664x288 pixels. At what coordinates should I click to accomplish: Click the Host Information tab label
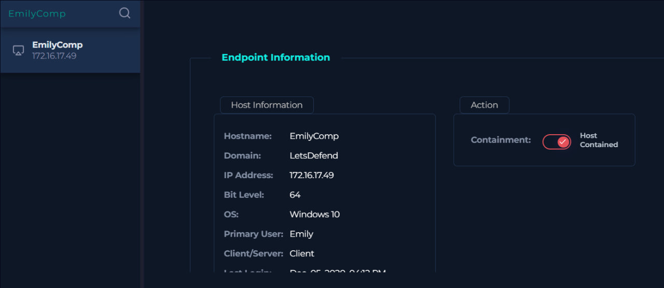pos(267,105)
